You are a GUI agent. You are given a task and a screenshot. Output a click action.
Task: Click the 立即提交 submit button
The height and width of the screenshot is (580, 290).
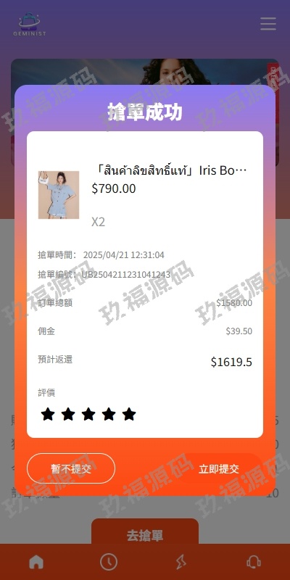point(219,468)
